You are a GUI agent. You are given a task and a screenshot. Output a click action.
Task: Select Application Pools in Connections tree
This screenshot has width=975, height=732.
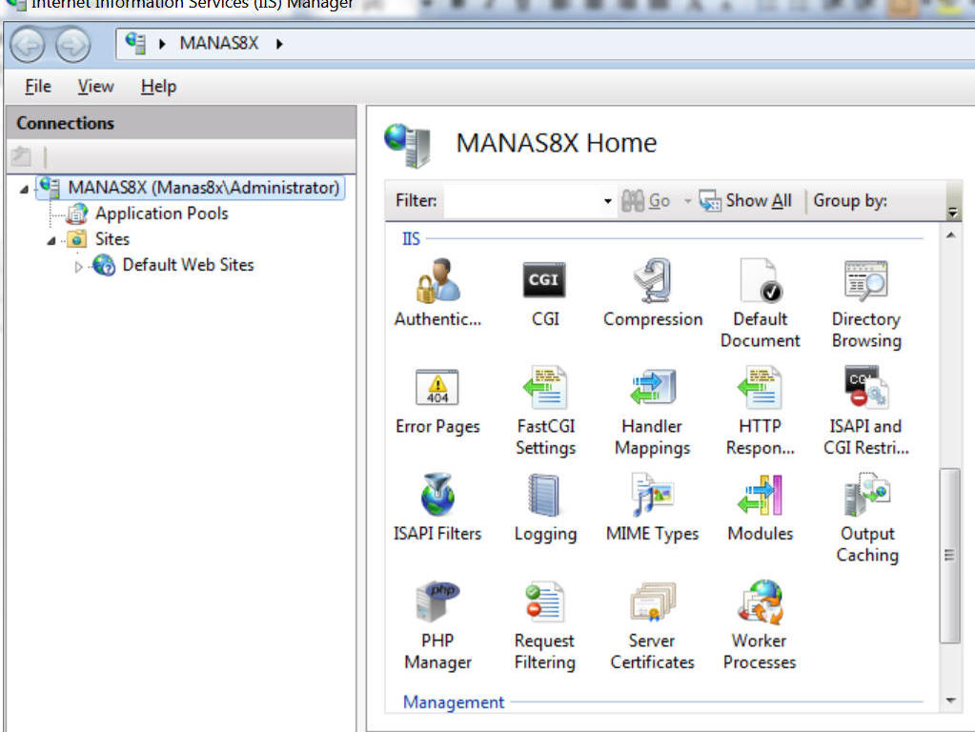[x=161, y=213]
